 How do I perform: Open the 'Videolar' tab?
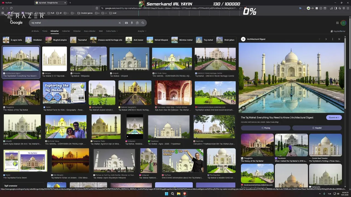[77, 31]
